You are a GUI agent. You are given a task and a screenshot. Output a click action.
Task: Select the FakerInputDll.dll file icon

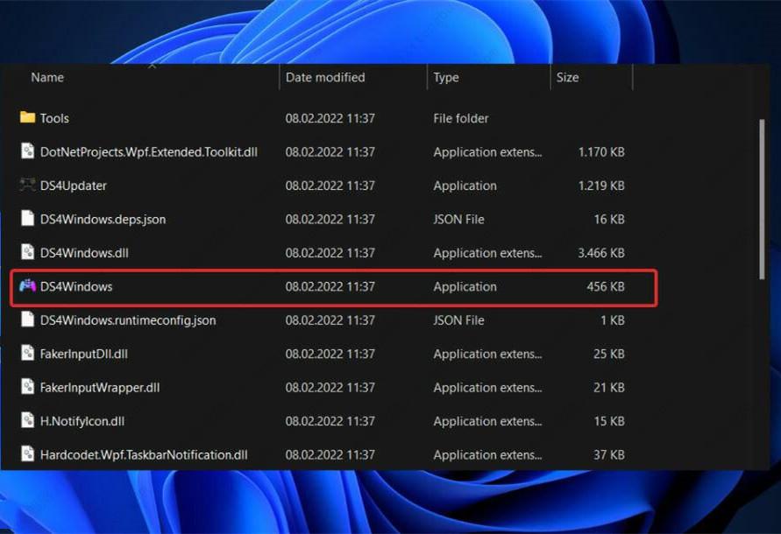[27, 354]
